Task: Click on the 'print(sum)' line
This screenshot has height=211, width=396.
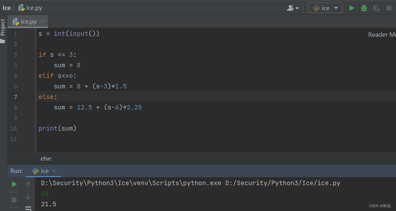Action: click(58, 128)
